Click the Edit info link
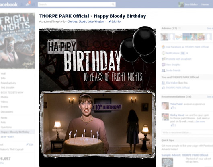The width and height of the screenshot is (213, 167). (x=116, y=21)
